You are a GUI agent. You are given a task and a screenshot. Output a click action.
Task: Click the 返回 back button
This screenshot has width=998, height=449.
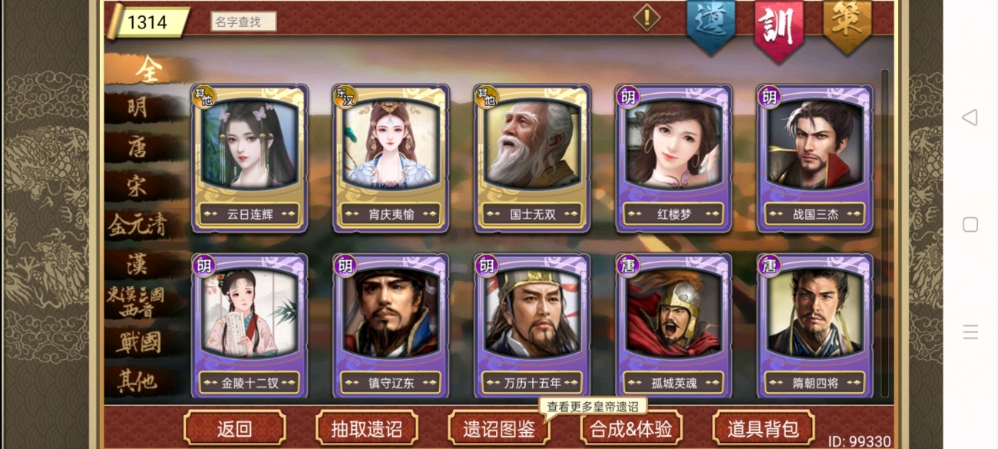coord(234,428)
